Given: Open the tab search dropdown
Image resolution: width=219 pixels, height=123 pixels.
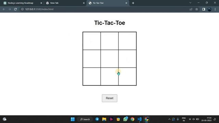Looking at the screenshot, I should [190, 3].
